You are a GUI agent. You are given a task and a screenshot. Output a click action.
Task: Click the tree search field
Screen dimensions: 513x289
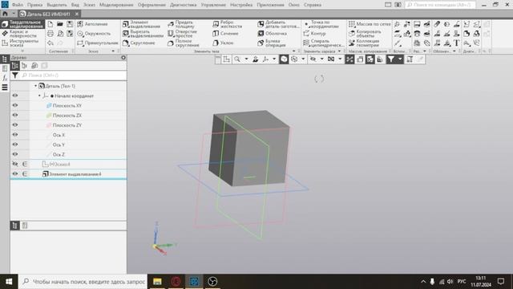tap(73, 75)
